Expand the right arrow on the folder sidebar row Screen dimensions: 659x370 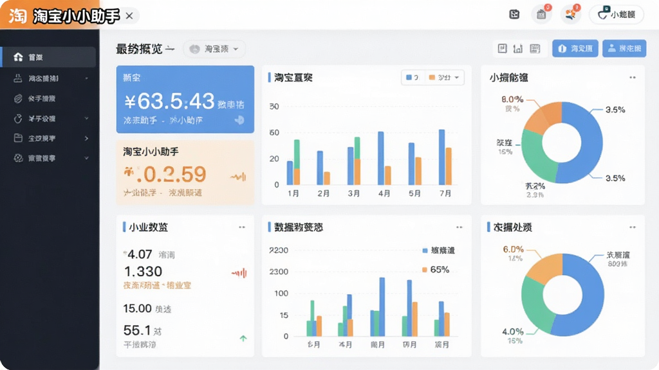[x=87, y=139]
